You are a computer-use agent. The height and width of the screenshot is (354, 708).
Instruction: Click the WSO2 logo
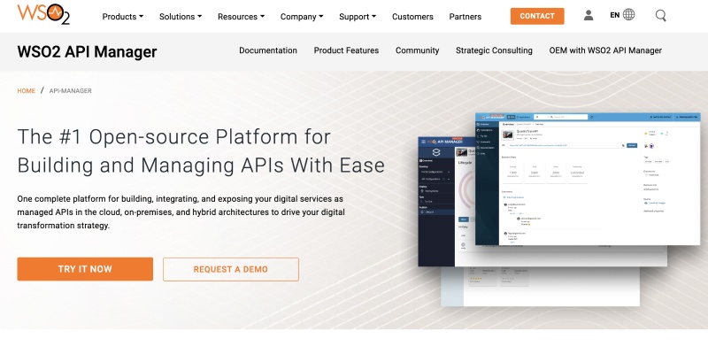[x=43, y=13]
